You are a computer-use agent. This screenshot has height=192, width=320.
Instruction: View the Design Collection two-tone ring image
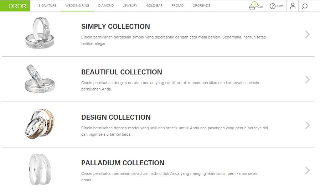(x=40, y=124)
